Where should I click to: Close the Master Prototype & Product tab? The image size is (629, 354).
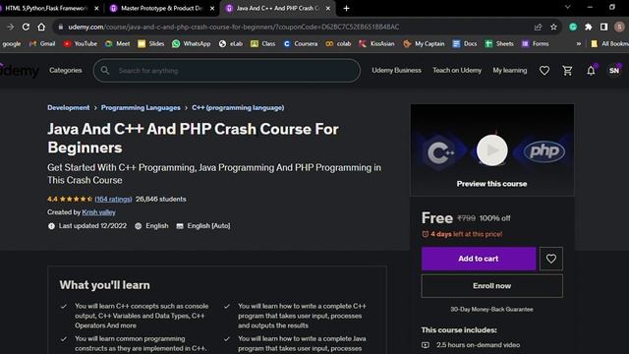(212, 8)
